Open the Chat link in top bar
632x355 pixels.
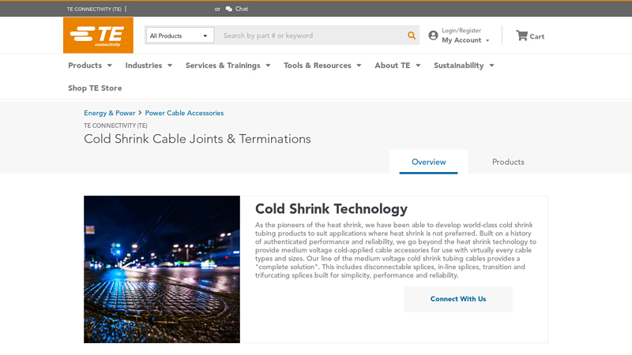(x=242, y=9)
